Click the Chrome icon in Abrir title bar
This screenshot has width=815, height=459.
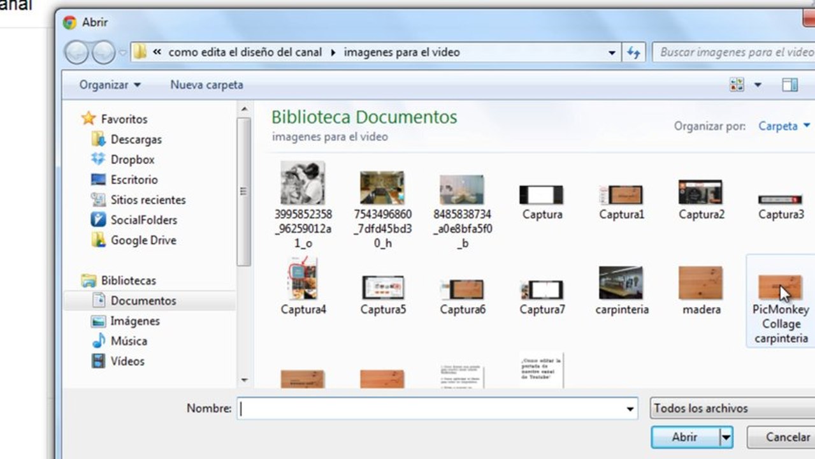(69, 22)
